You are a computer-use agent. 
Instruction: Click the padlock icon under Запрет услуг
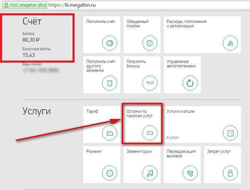tap(230, 173)
